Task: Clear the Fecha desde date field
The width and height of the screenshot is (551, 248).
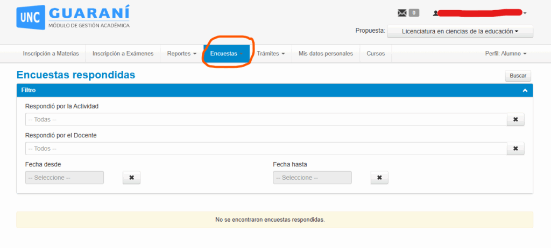Action: 131,178
